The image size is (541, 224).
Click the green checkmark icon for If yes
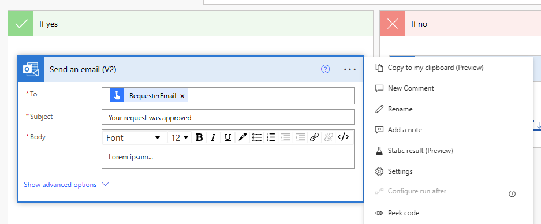pyautogui.click(x=21, y=24)
